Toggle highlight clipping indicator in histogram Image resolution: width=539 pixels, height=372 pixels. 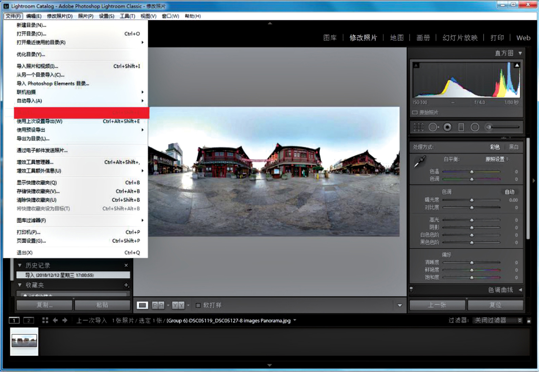[517, 65]
